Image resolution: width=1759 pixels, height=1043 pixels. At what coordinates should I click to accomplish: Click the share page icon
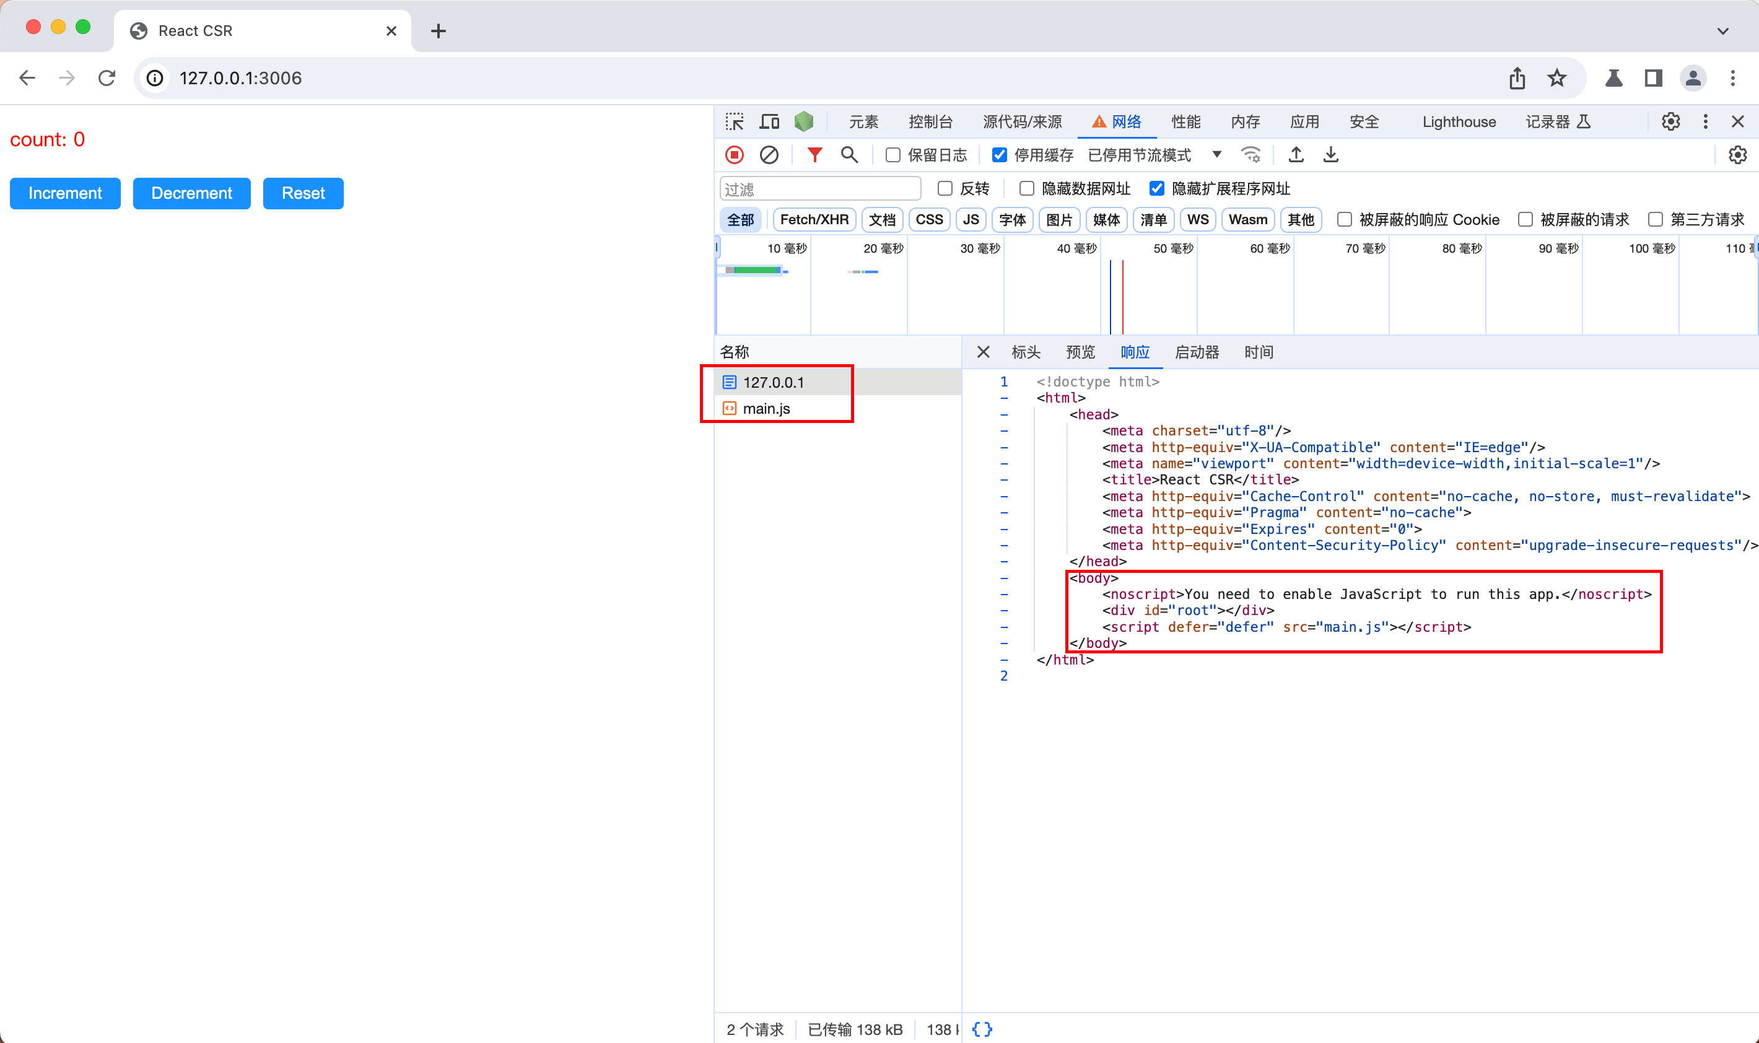coord(1517,78)
